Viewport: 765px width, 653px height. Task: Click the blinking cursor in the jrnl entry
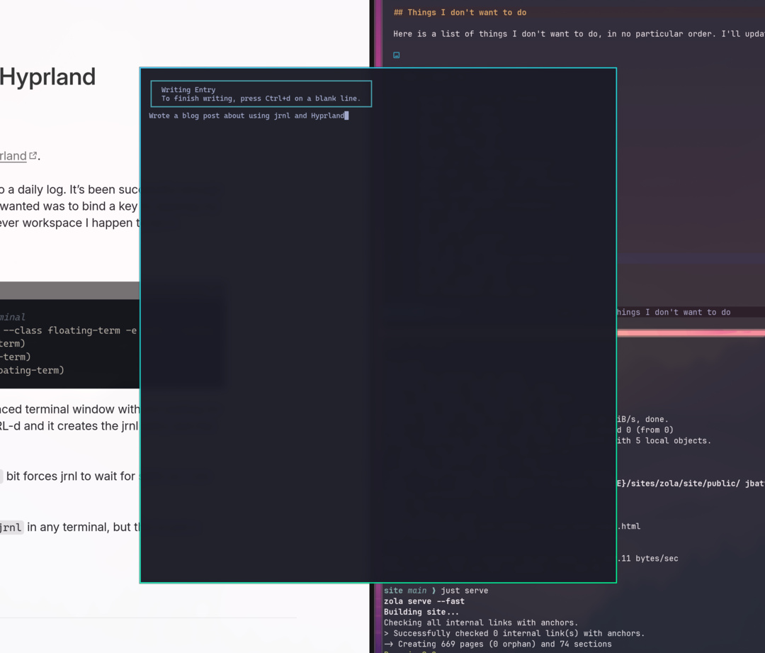[x=346, y=116]
